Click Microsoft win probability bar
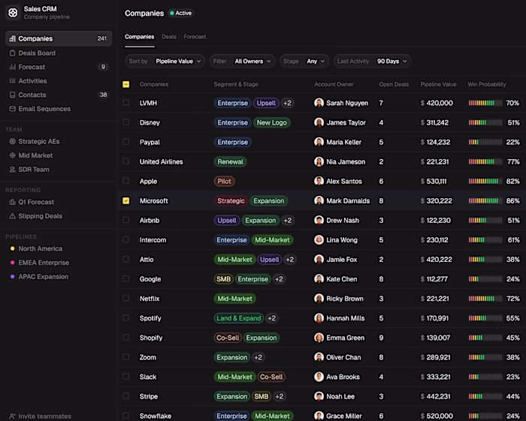This screenshot has height=421, width=526. pos(485,200)
